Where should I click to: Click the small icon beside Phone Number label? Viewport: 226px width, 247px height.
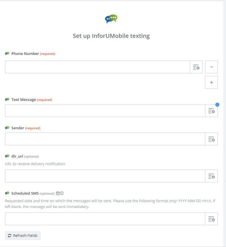click(7, 54)
